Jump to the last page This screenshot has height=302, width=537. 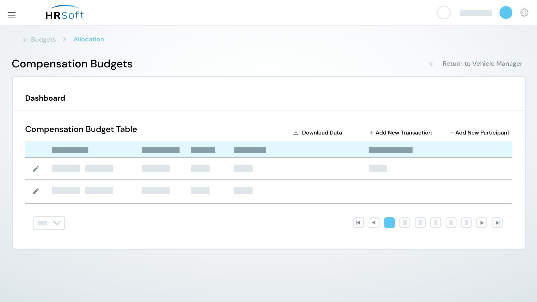pos(497,223)
